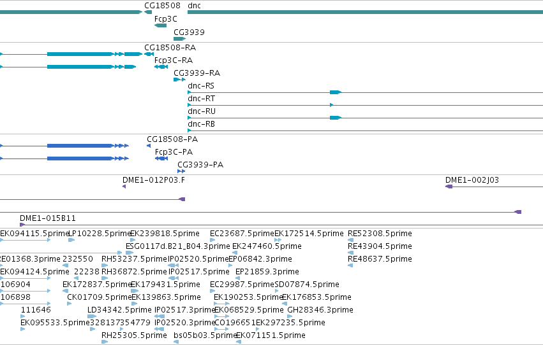The height and width of the screenshot is (345, 543).
Task: Open EST RE52308.5prime
Action: click(380, 234)
